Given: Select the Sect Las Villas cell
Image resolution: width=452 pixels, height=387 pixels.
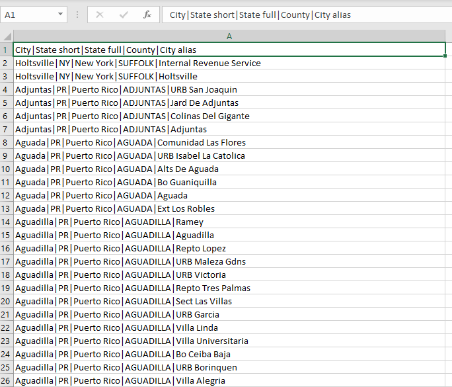Looking at the screenshot, I should click(x=229, y=301).
